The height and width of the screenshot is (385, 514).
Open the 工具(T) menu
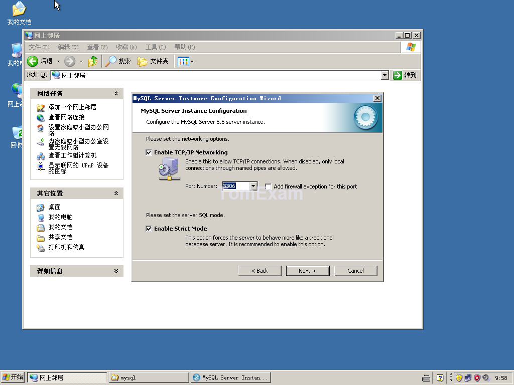point(156,47)
